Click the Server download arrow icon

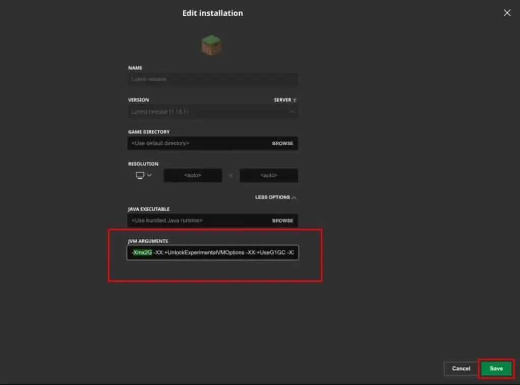pos(295,100)
